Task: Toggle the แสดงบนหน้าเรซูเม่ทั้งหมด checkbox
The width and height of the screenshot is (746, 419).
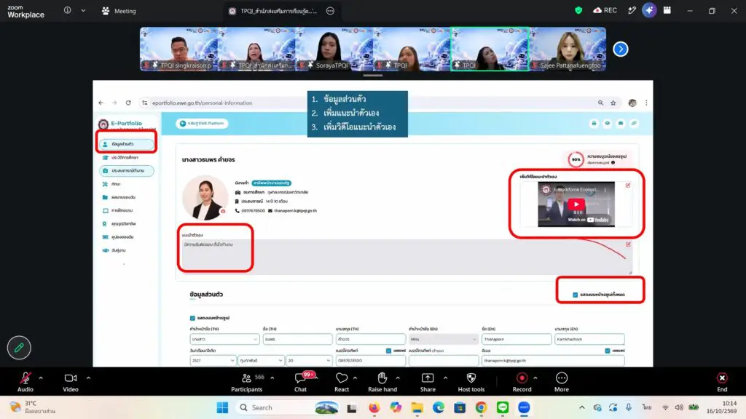Action: tap(576, 295)
